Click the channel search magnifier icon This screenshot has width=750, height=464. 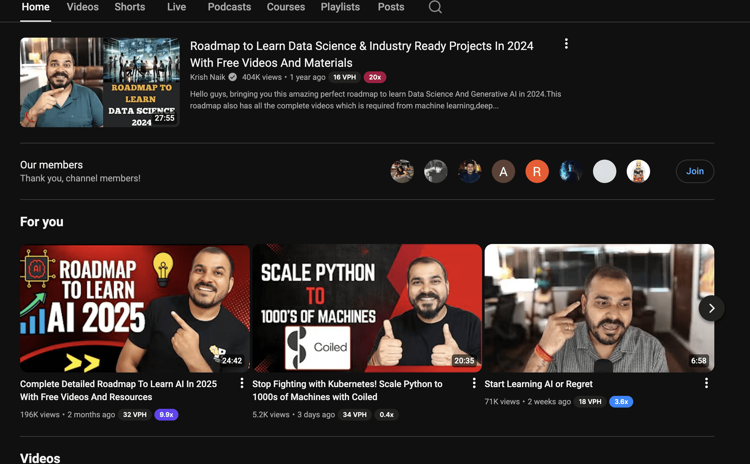[435, 7]
